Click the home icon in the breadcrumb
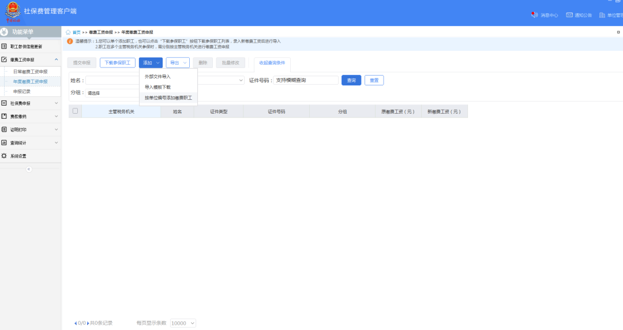The width and height of the screenshot is (623, 330). click(68, 32)
